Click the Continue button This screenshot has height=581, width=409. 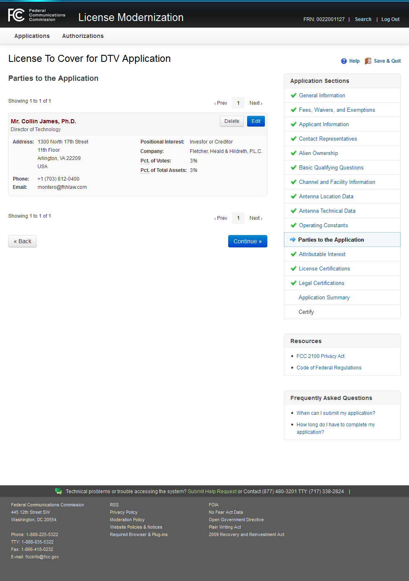tap(248, 241)
